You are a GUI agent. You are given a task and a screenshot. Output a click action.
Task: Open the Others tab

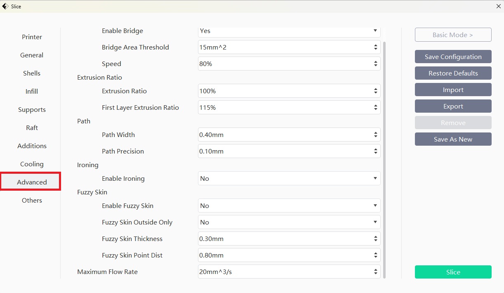click(x=32, y=201)
